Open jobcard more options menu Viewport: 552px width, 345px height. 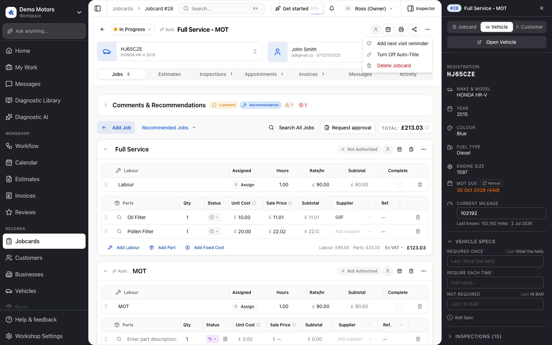[x=427, y=30]
